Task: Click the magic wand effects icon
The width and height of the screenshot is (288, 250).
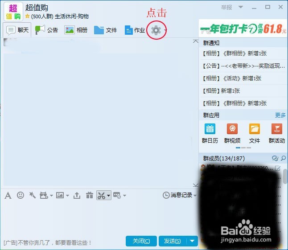Action: [x=33, y=195]
